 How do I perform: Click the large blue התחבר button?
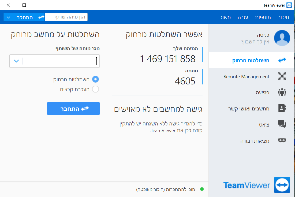(x=73, y=109)
